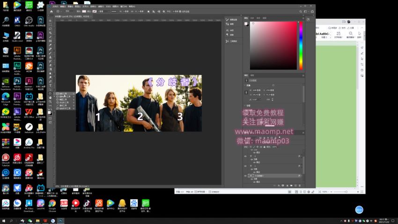Collapse effects arrow on 《分歧者》 layer
398x224 pixels.
point(302,176)
